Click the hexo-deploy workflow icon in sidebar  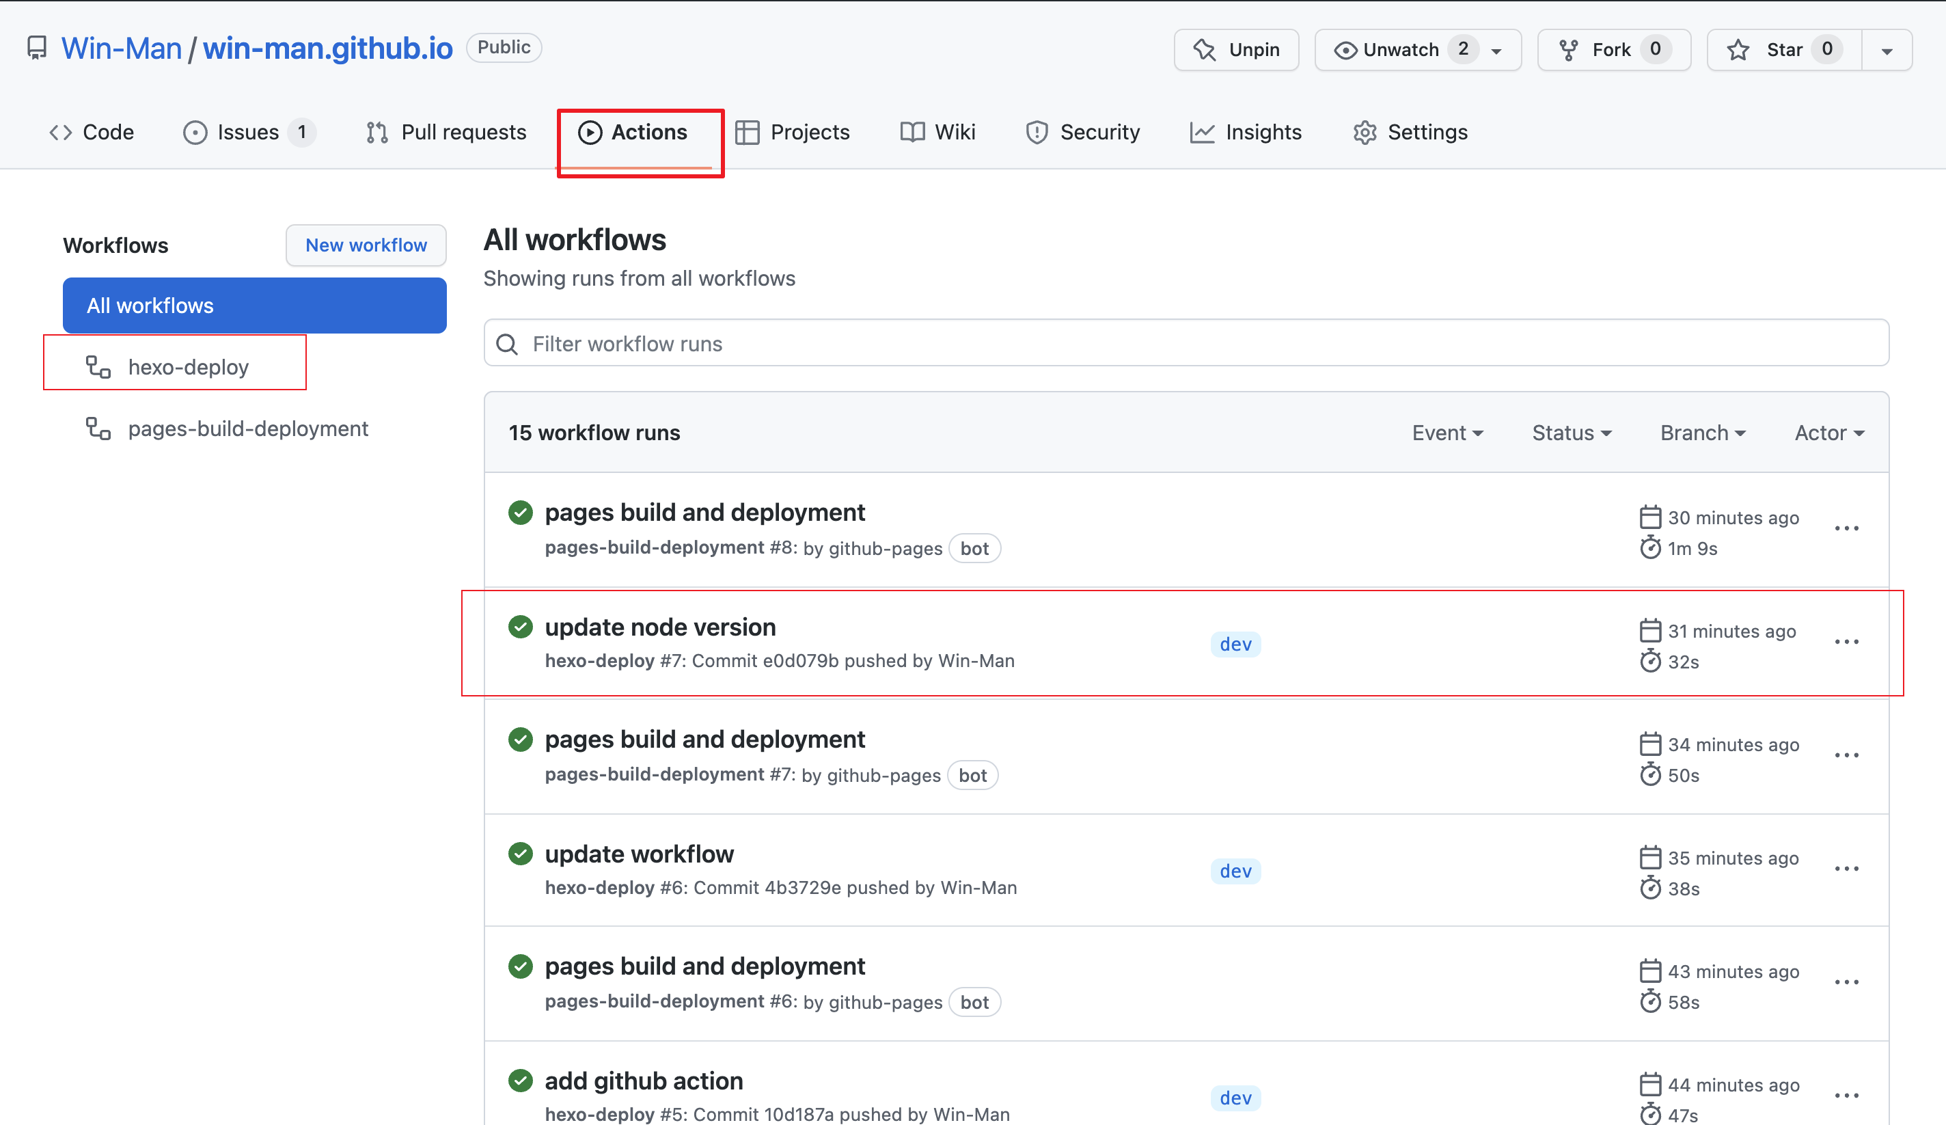coord(98,366)
